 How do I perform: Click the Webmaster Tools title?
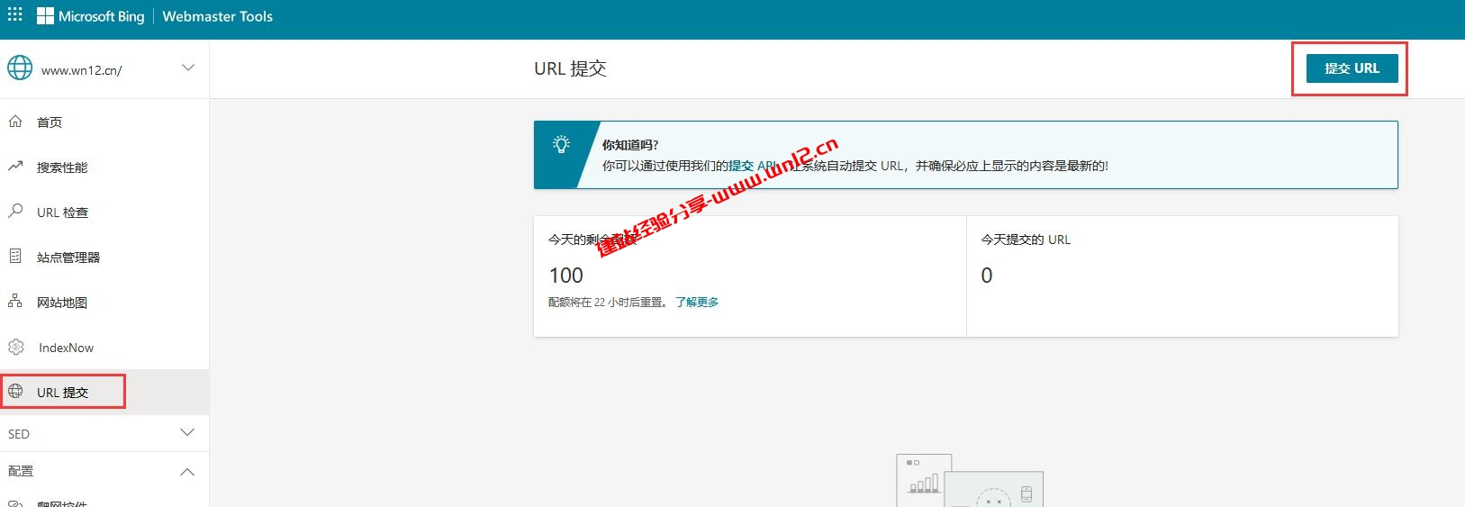[217, 16]
